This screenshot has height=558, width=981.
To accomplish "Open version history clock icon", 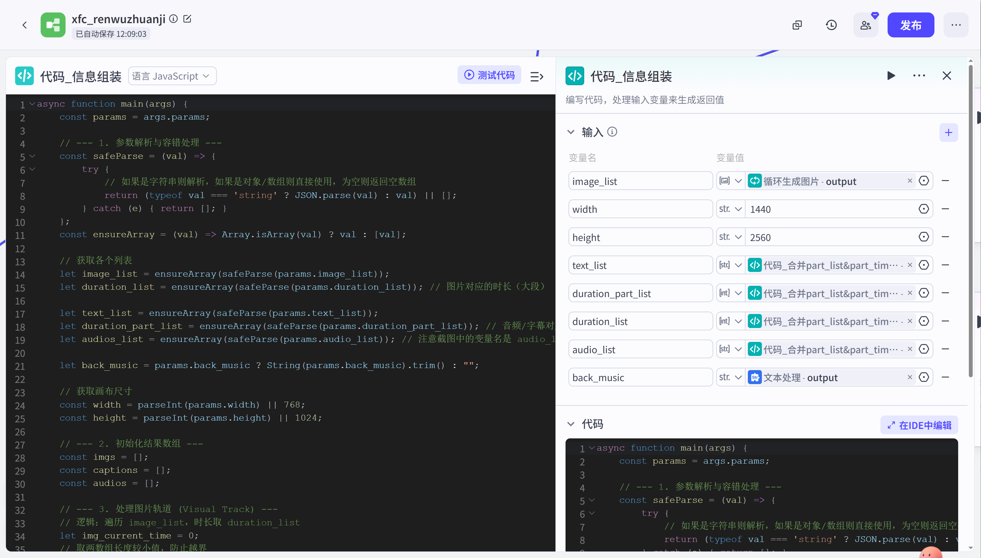I will (831, 25).
